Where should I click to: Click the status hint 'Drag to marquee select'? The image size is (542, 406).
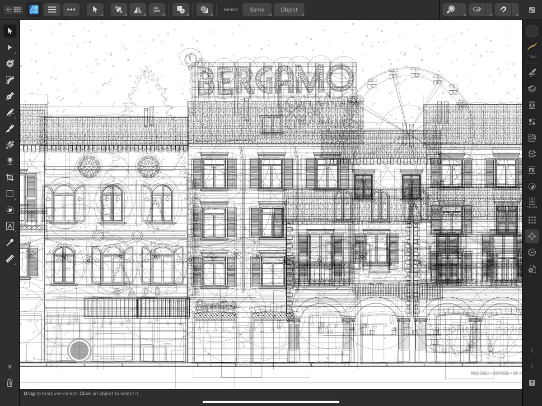pyautogui.click(x=82, y=394)
